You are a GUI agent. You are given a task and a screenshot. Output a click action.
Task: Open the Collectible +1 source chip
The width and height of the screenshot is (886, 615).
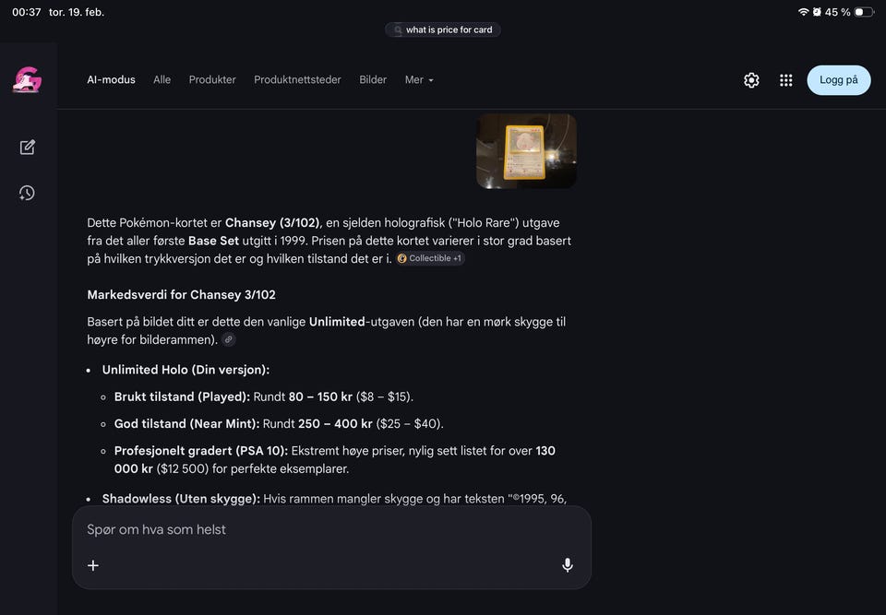(x=430, y=258)
